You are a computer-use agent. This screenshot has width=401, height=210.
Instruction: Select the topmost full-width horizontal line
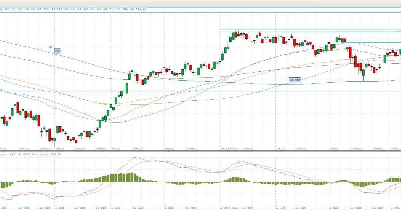[x=200, y=12]
